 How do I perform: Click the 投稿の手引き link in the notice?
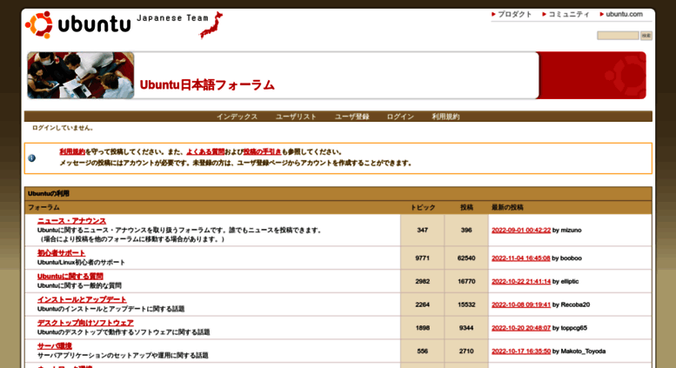pos(262,151)
